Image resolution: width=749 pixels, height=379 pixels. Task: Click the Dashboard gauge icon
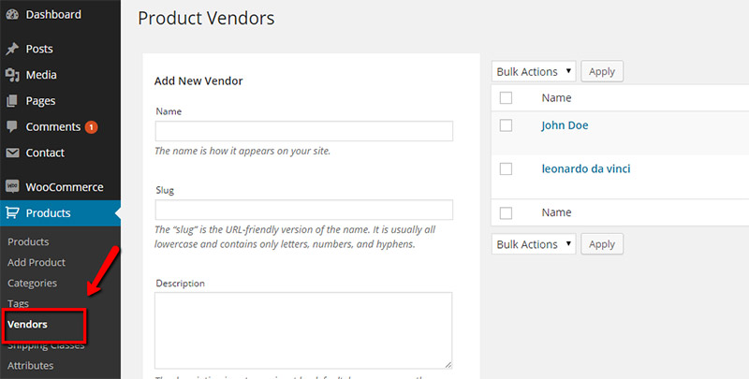tap(12, 15)
